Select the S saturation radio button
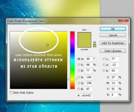This screenshot has height=112, width=134. click(x=79, y=65)
